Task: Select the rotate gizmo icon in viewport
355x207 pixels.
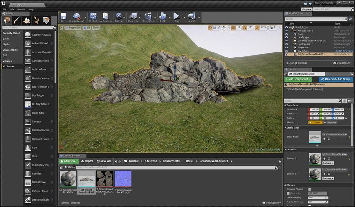Action: coord(214,28)
